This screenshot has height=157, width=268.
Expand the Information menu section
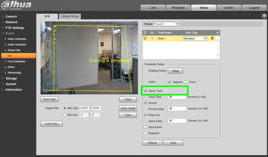(14, 90)
